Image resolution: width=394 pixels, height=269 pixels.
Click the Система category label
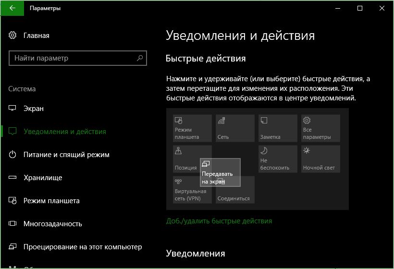tap(22, 89)
